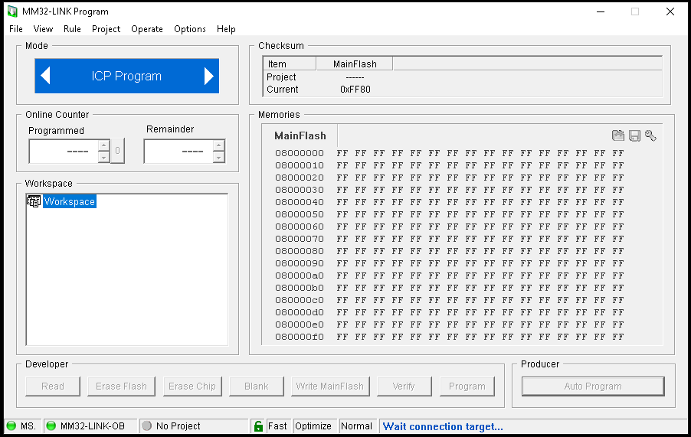This screenshot has height=437, width=691.
Task: Increase the Remainder counter value
Action: [218, 145]
